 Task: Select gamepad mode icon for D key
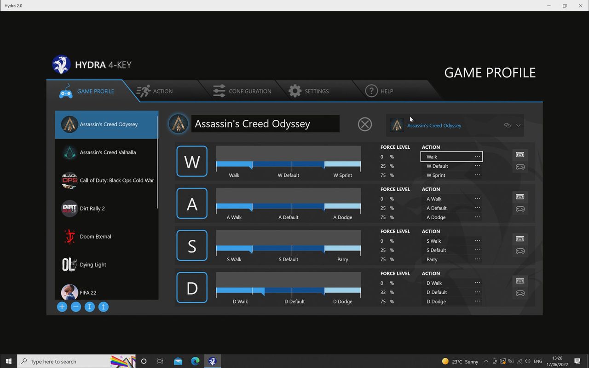[520, 293]
